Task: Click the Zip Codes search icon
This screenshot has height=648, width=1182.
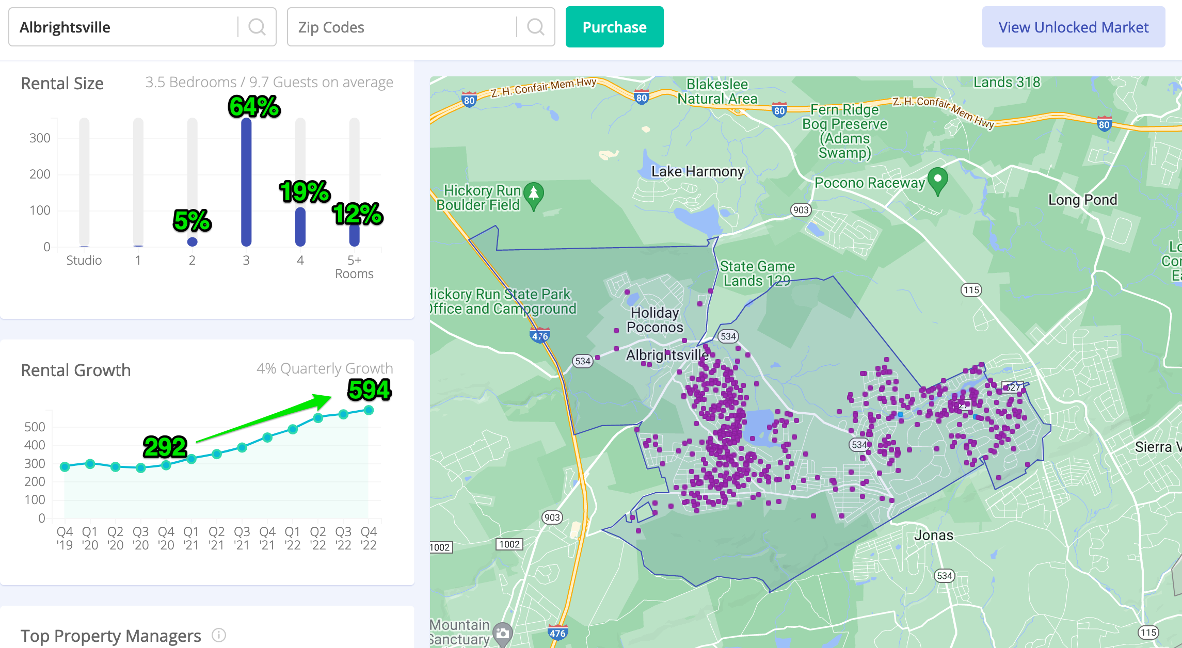Action: [535, 27]
